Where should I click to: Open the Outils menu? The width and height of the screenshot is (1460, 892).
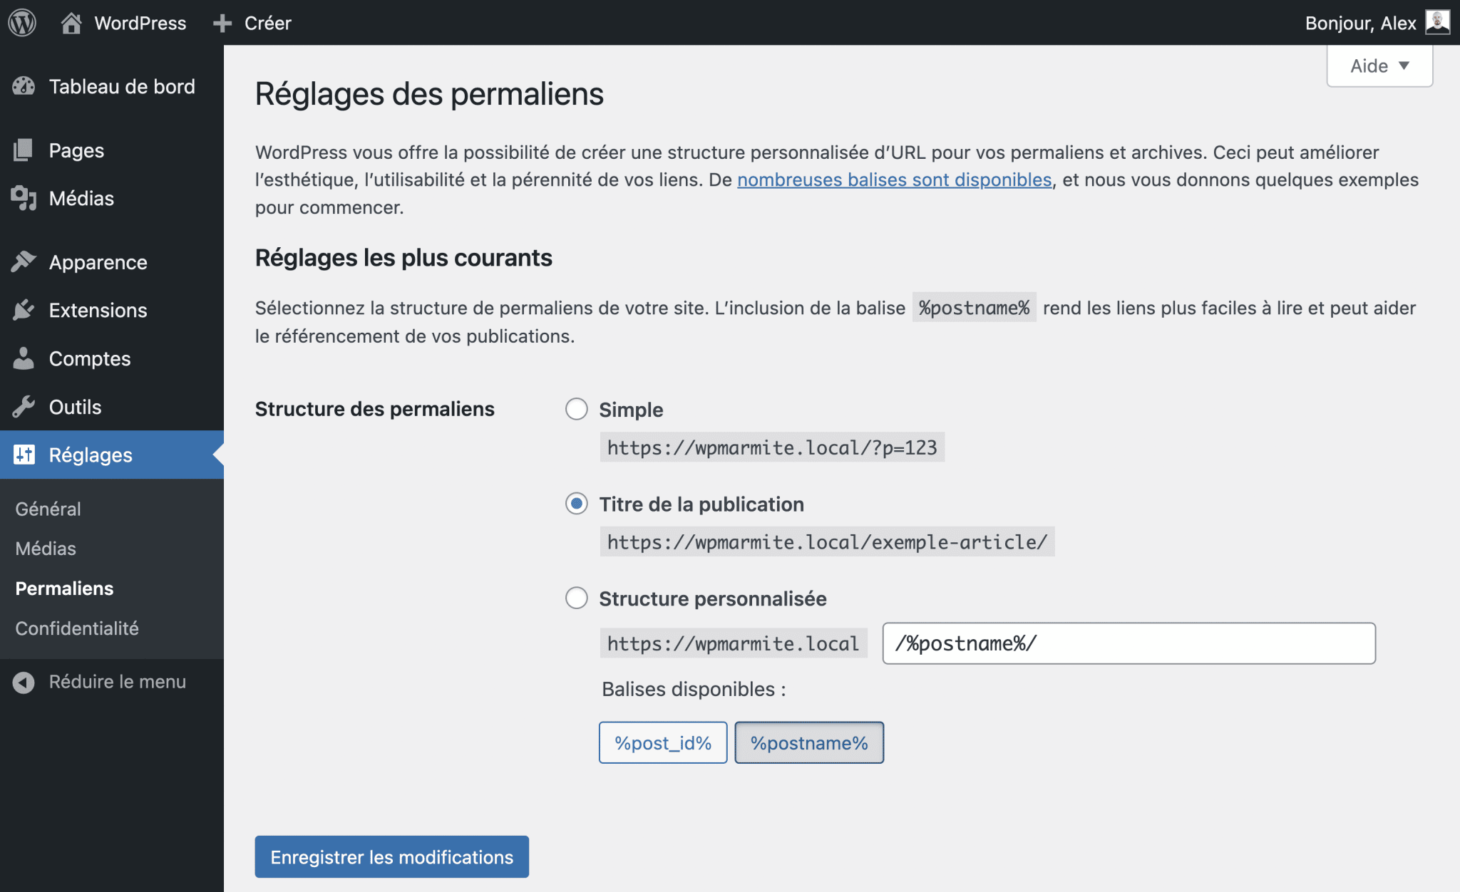click(112, 407)
